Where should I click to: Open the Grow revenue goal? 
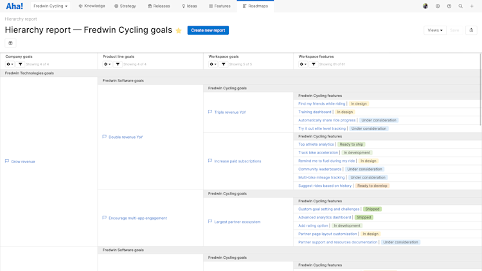23,162
